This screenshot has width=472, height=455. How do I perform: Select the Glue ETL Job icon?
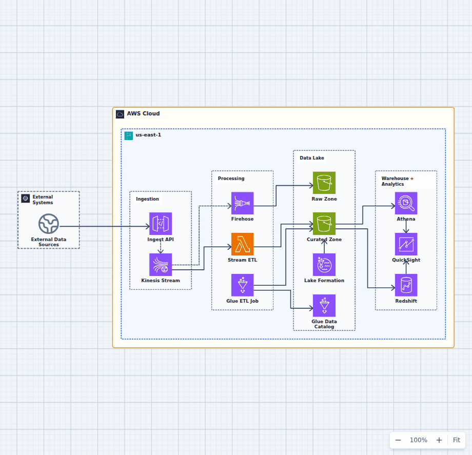pos(242,285)
